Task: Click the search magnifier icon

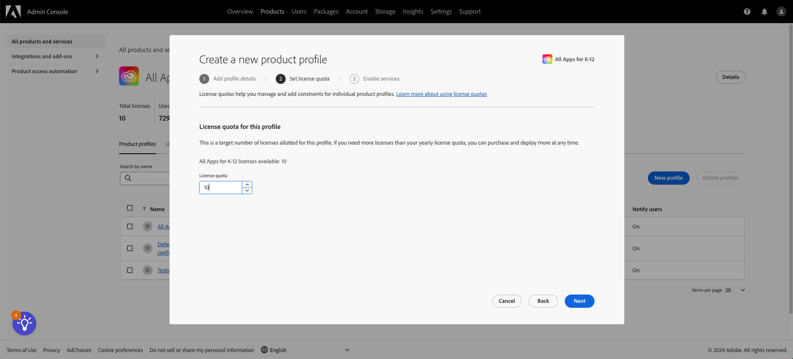Action: click(128, 178)
